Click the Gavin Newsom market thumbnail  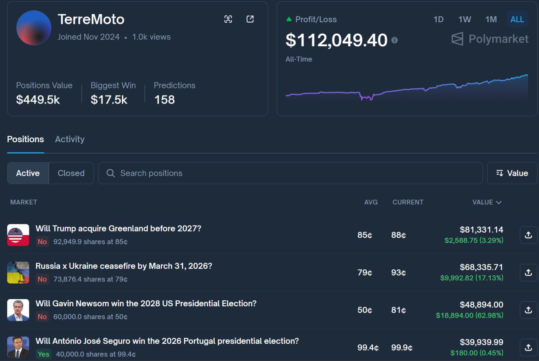(18, 310)
